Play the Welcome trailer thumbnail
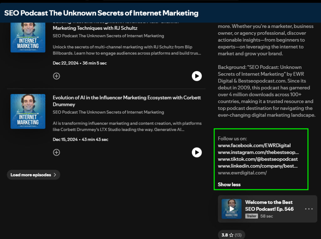The height and width of the screenshot is (239, 321). 231,209
